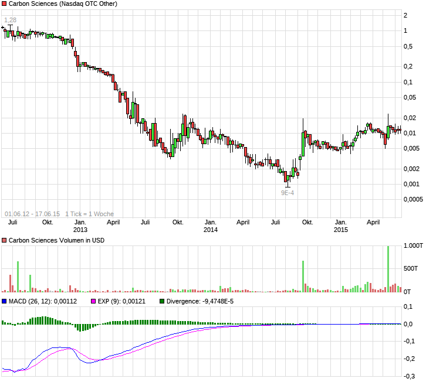Click the 'Divergence: -9,4748E-5' label
This screenshot has width=426, height=382.
200,301
